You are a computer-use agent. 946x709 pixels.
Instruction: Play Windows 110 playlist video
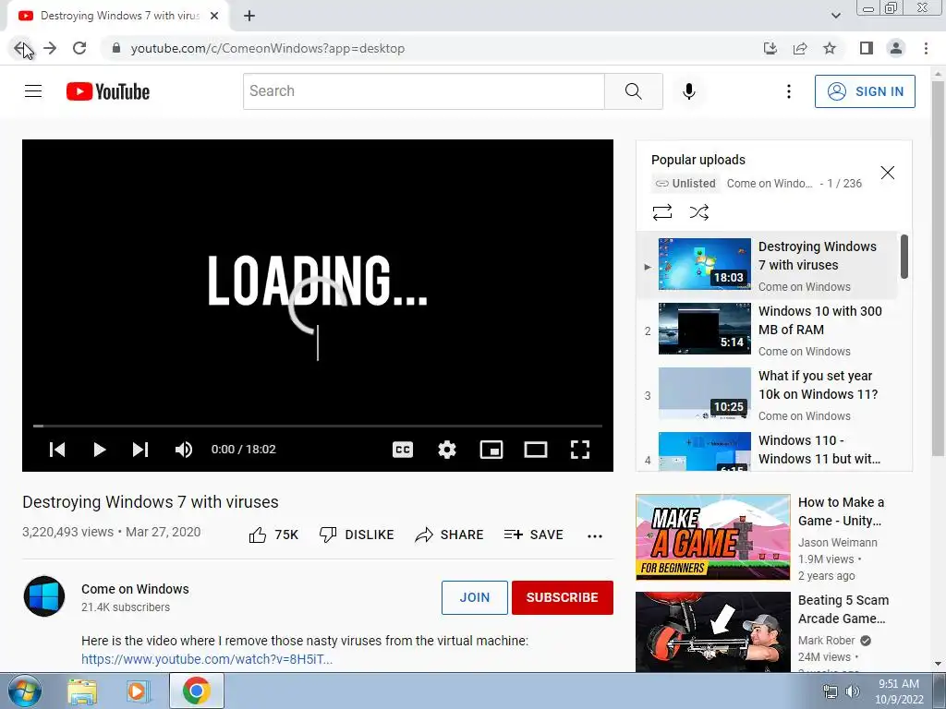[x=768, y=450]
